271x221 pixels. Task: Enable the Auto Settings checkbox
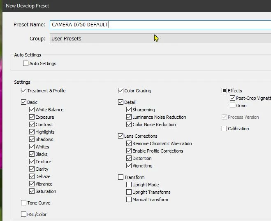pyautogui.click(x=25, y=63)
